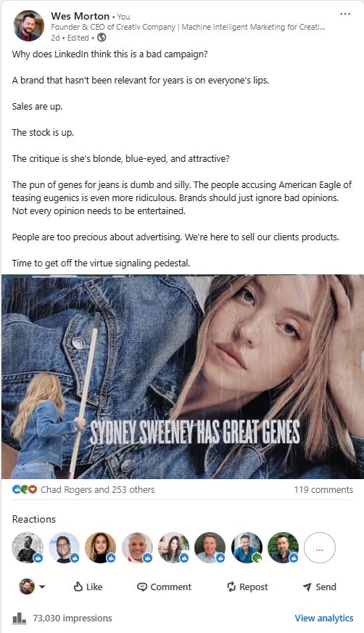Click the Repost arrows icon
Screen dimensions: 364x633
click(x=231, y=587)
